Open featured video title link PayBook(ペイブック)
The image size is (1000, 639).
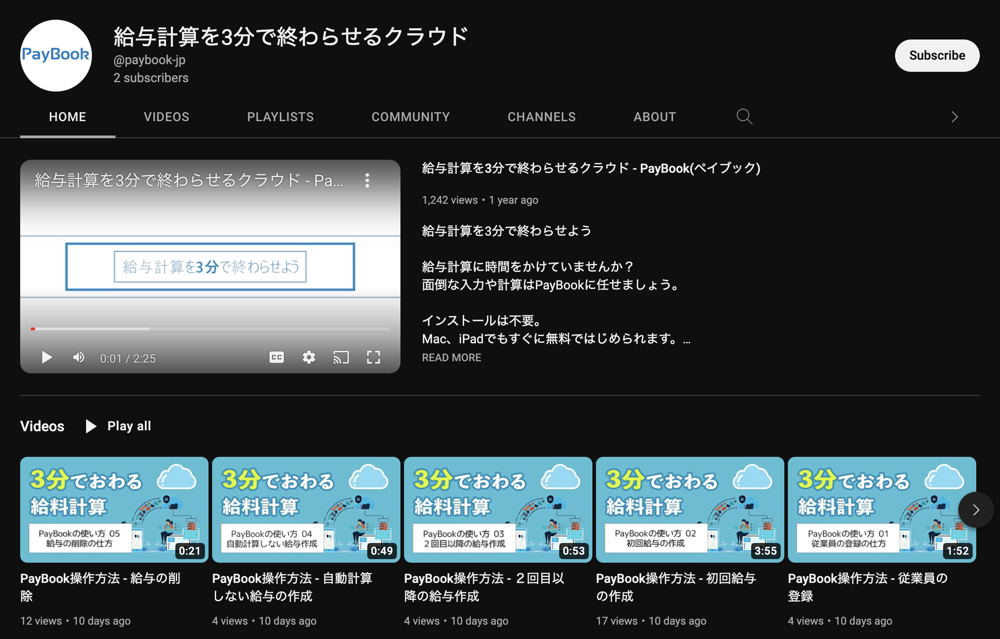(591, 168)
